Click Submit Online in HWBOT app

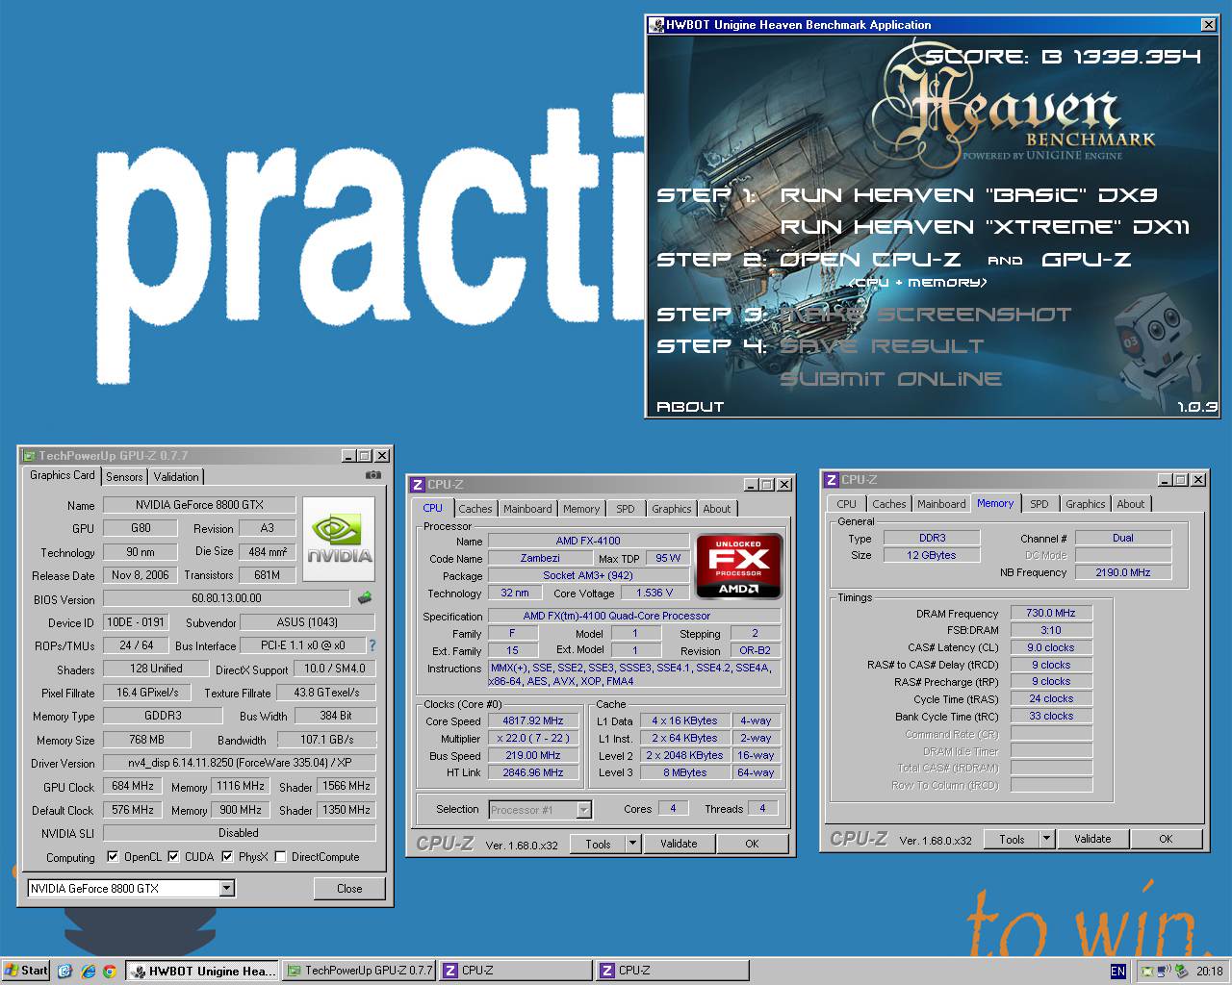(890, 379)
